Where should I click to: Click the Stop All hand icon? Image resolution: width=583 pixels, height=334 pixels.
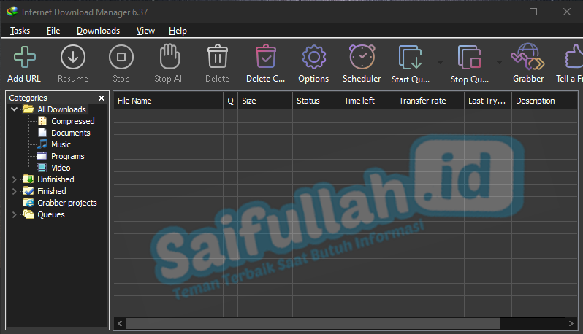169,56
